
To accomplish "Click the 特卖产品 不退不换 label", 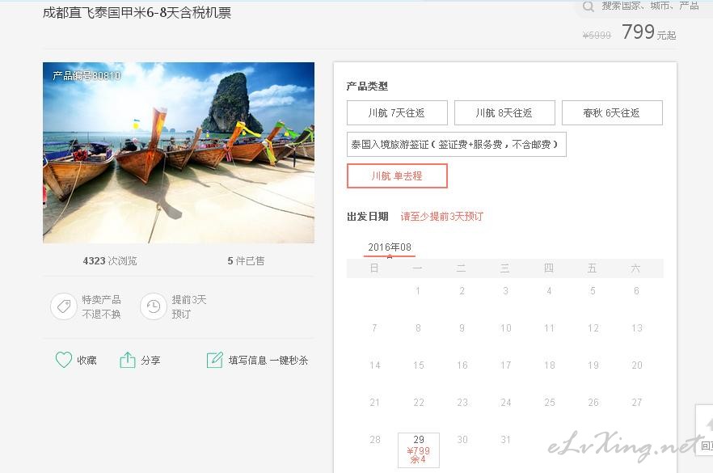I will pyautogui.click(x=101, y=307).
